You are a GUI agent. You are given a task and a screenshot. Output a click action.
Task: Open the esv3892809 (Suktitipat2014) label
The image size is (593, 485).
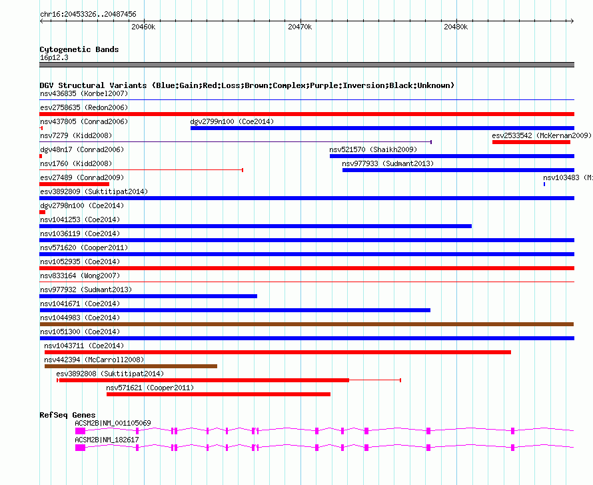tap(94, 191)
